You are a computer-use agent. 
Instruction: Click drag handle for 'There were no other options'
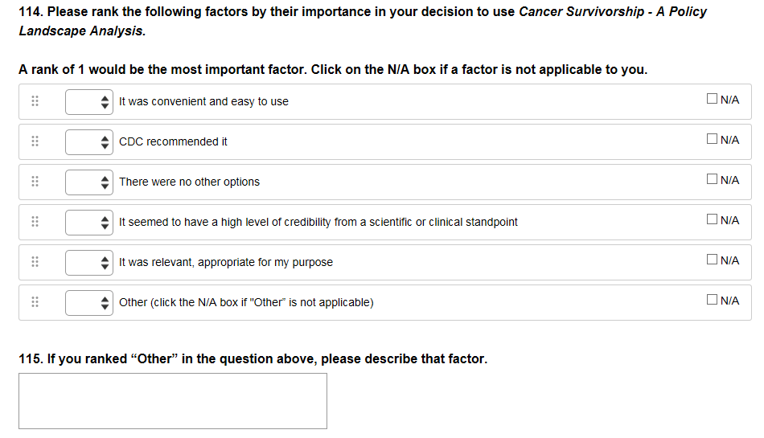tap(35, 182)
